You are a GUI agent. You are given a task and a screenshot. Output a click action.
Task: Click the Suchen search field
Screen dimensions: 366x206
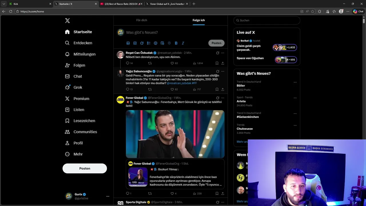click(x=267, y=20)
